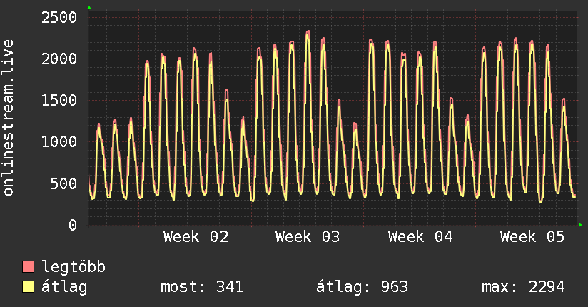Click the 0 y-axis origin label
The width and height of the screenshot is (588, 307).
point(72,225)
